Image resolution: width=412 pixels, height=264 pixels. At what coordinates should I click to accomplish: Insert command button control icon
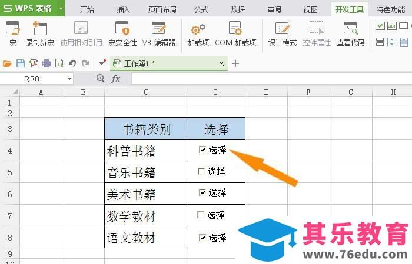404,26
